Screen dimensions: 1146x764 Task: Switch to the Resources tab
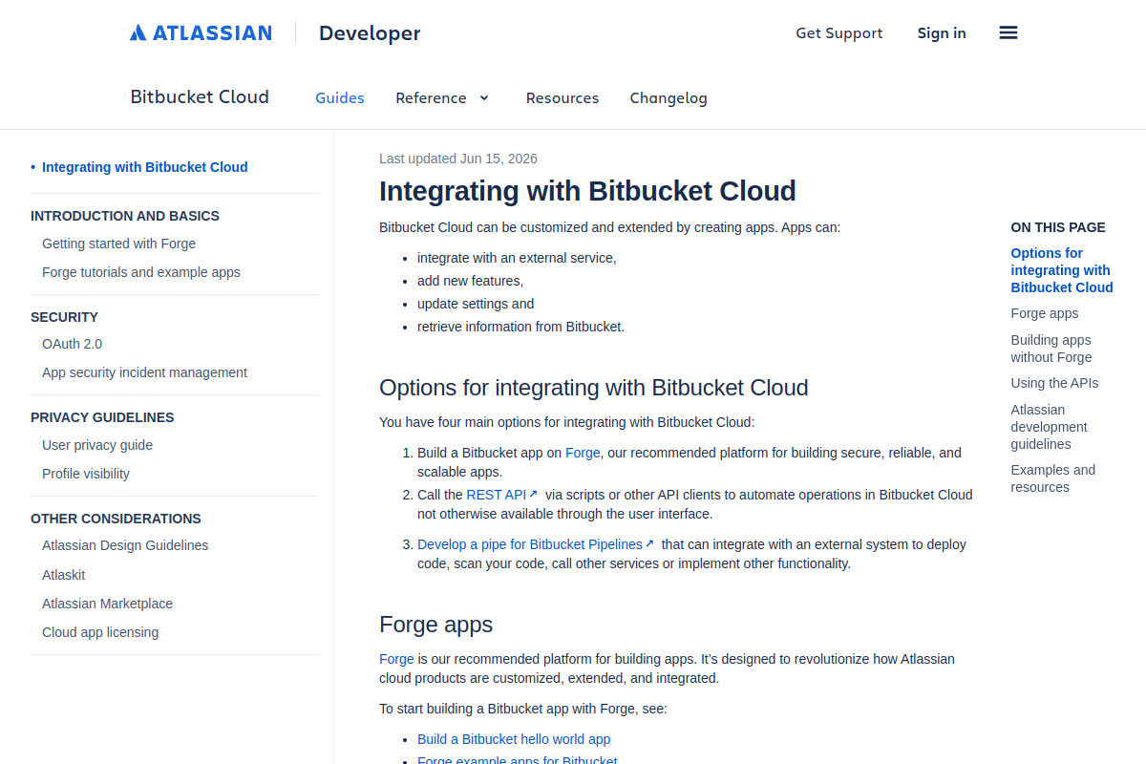(x=562, y=97)
